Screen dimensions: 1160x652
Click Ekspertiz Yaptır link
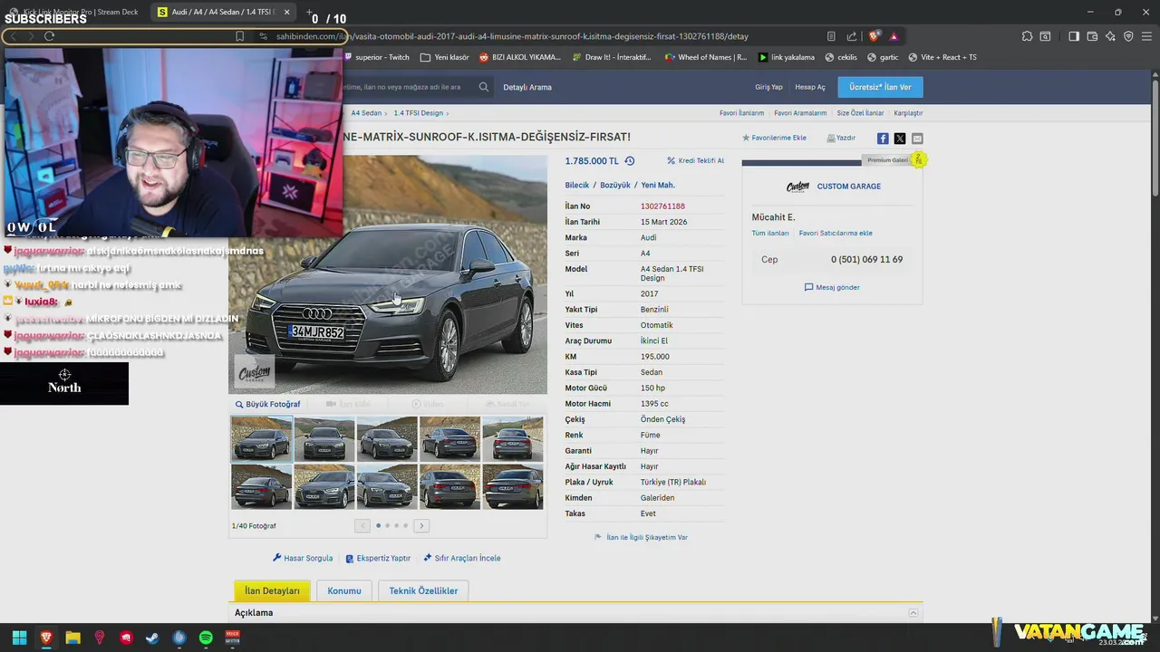click(378, 559)
